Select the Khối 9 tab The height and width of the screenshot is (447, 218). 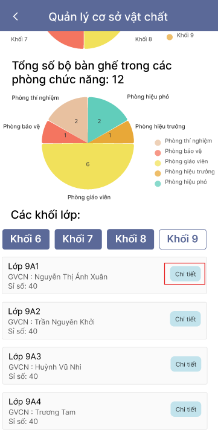click(x=182, y=239)
